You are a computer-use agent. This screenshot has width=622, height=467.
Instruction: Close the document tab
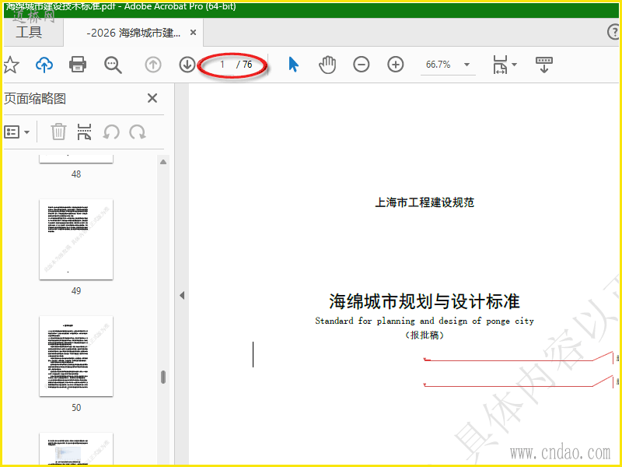193,33
